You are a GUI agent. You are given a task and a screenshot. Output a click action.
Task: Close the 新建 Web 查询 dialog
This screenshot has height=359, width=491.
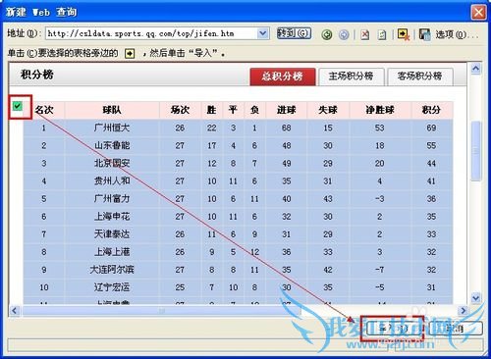[478, 13]
